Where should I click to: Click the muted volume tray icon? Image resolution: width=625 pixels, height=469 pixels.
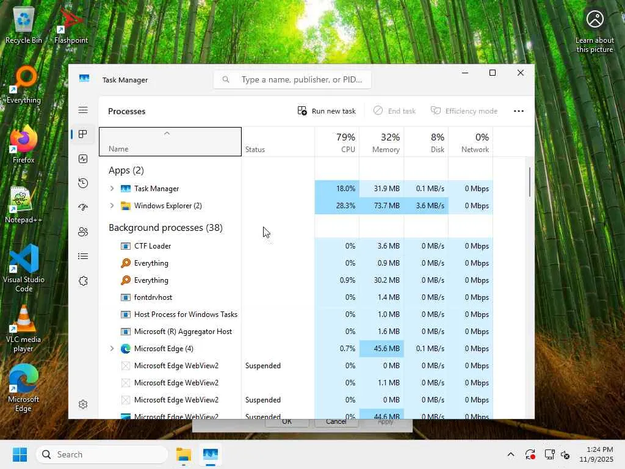click(x=565, y=454)
